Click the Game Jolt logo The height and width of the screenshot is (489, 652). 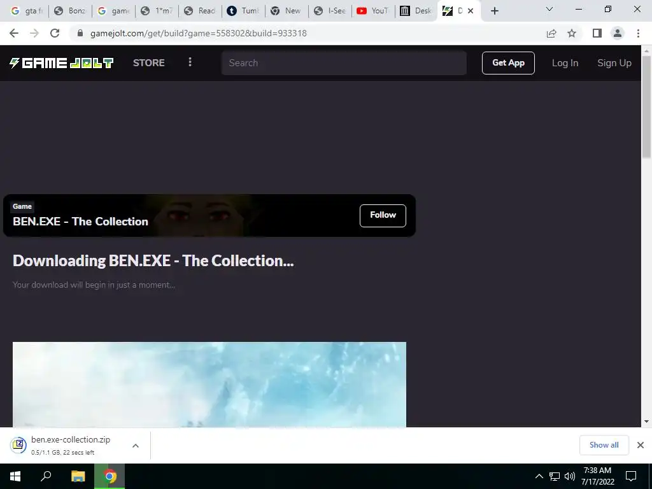62,63
